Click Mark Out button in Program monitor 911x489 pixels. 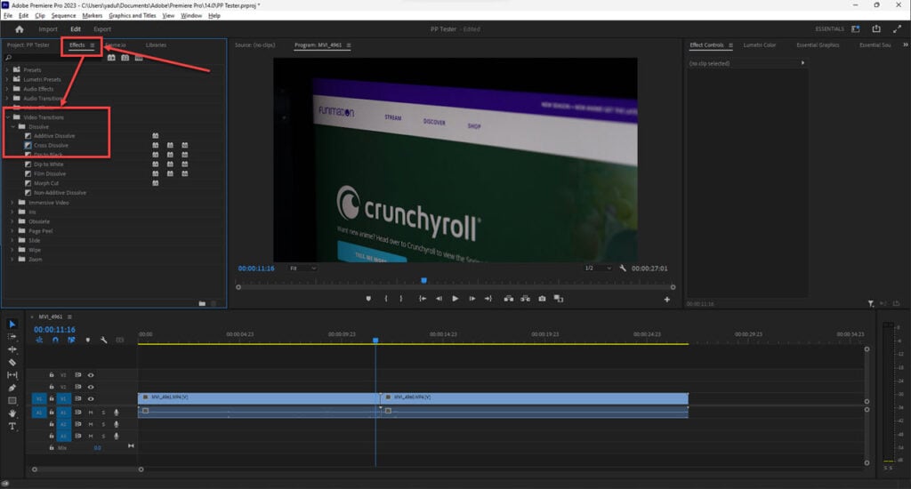(401, 299)
